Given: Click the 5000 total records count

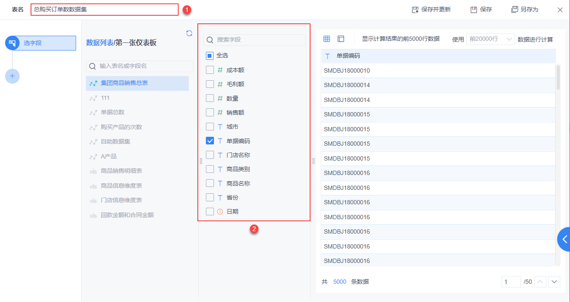Looking at the screenshot, I should tap(339, 282).
